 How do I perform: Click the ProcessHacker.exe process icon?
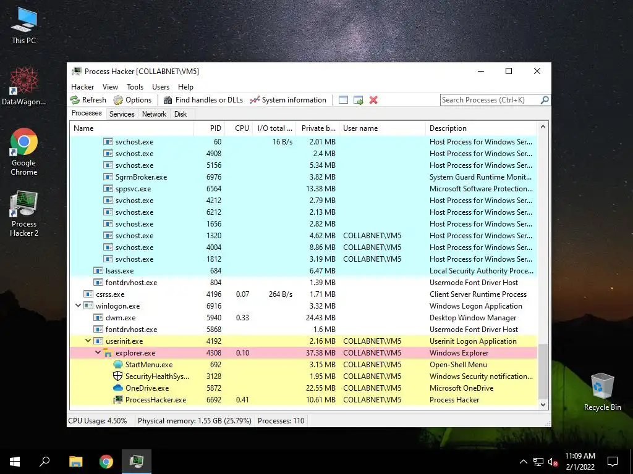pos(117,400)
